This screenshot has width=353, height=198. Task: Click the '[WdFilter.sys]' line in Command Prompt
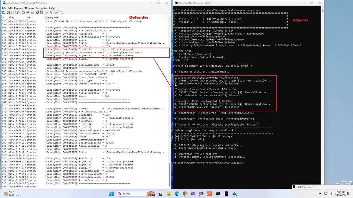tap(204, 136)
